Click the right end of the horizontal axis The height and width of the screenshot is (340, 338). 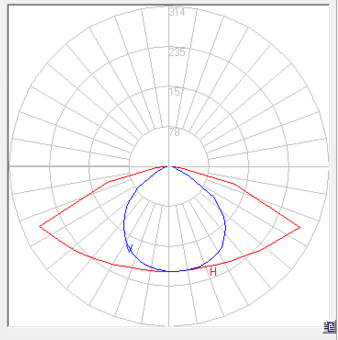point(327,166)
